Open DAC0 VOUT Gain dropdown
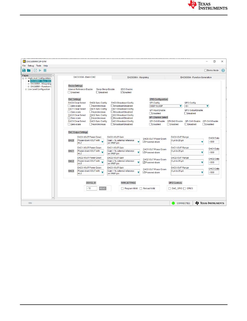This screenshot has height=321, width=247. (123, 142)
